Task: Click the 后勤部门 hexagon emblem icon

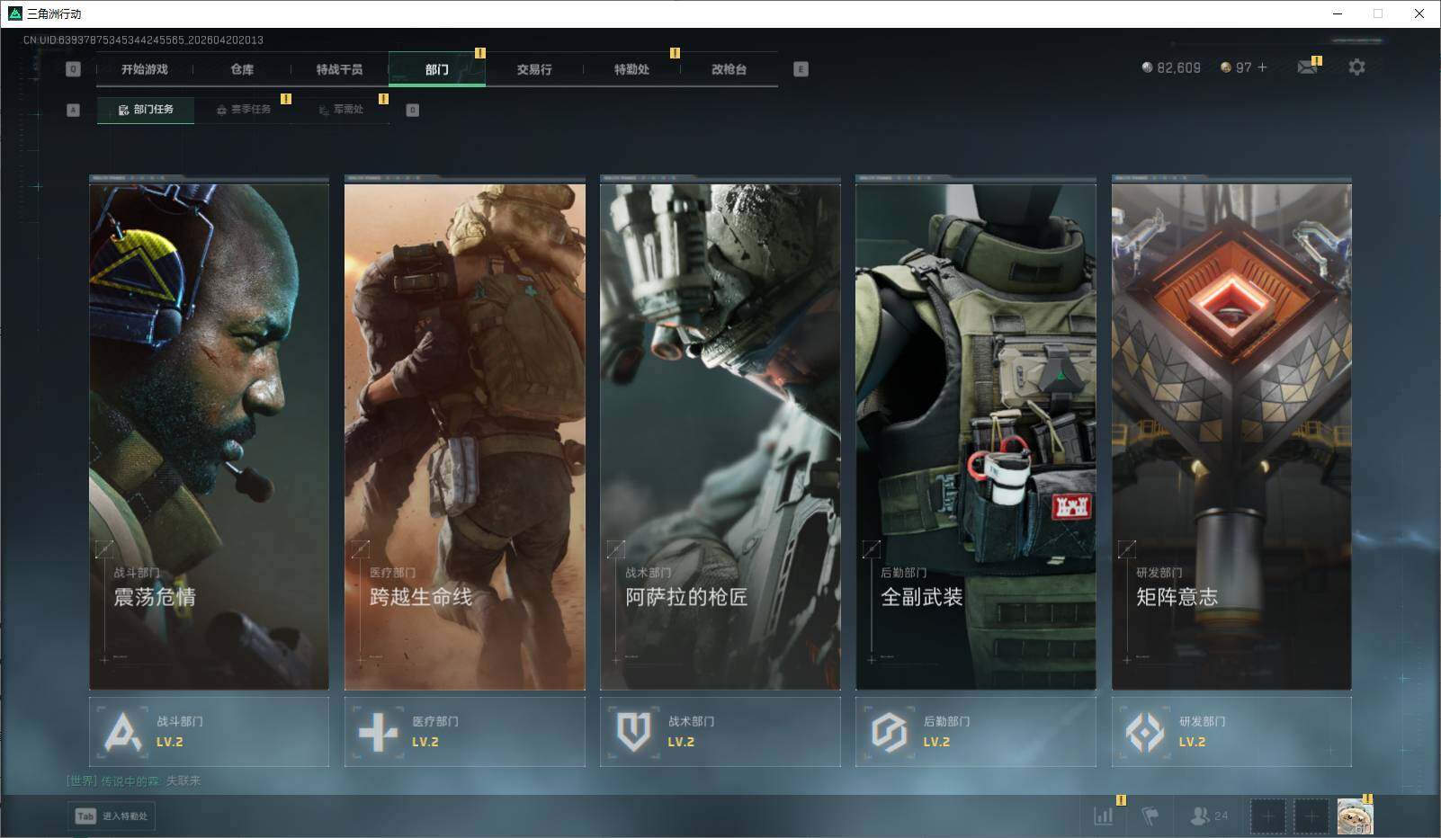Action: 889,732
